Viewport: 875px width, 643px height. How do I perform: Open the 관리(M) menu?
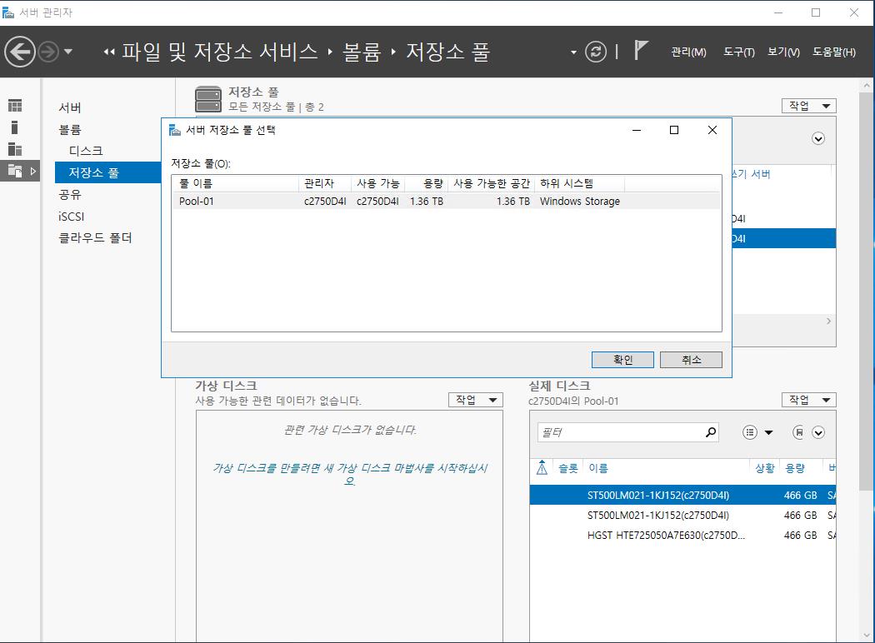(x=688, y=52)
